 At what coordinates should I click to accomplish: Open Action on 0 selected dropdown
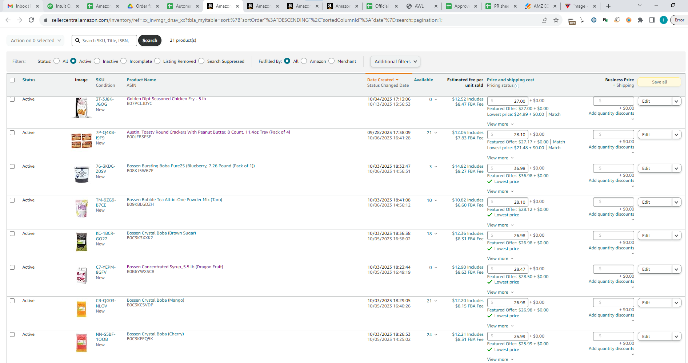point(36,40)
